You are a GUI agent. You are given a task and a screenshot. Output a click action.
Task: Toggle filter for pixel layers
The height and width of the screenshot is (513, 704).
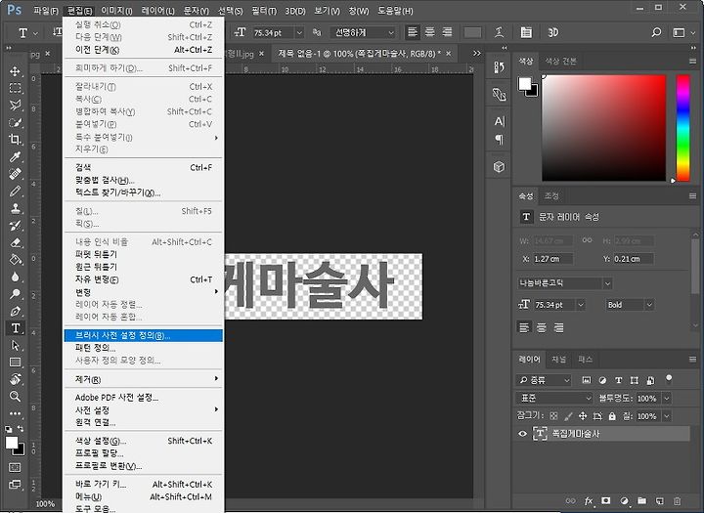(587, 380)
